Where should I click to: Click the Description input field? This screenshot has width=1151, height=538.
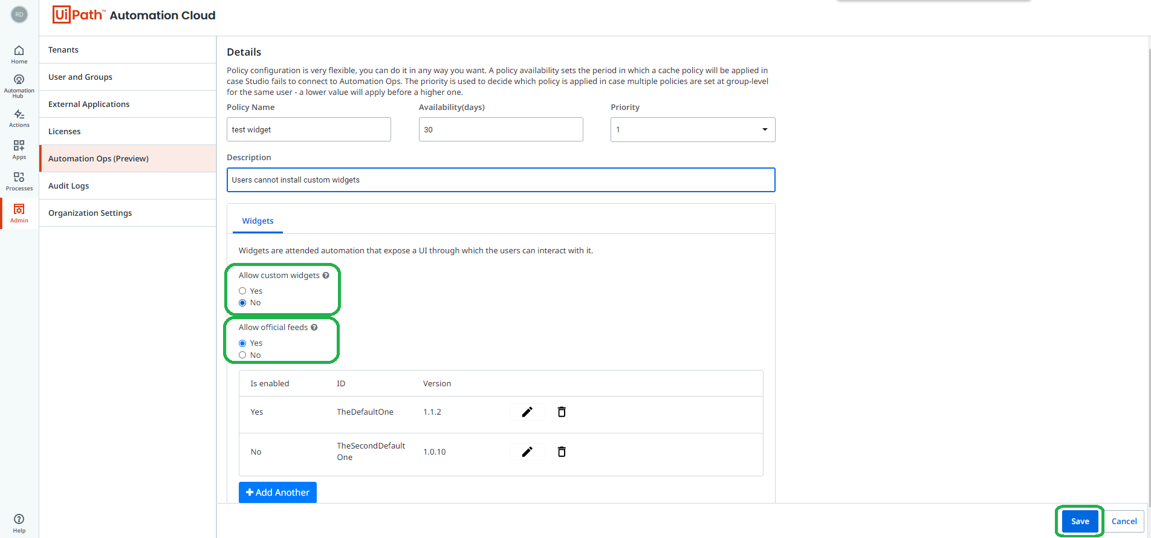[501, 180]
